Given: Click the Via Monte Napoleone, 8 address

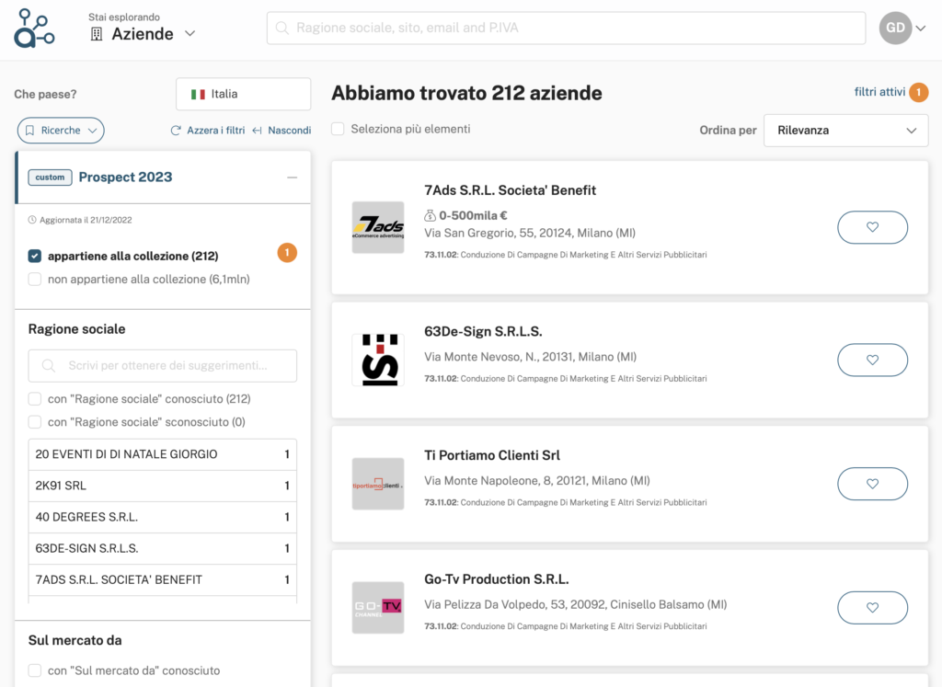Looking at the screenshot, I should click(x=537, y=480).
